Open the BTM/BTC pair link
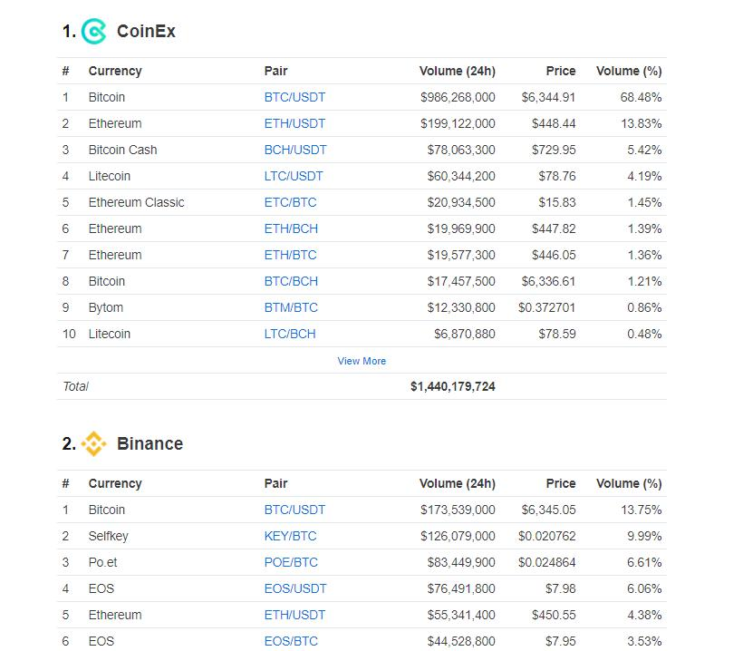 [x=291, y=307]
